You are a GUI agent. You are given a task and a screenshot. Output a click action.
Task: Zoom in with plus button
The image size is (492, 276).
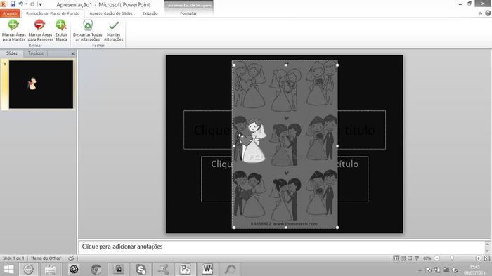tap(478, 258)
